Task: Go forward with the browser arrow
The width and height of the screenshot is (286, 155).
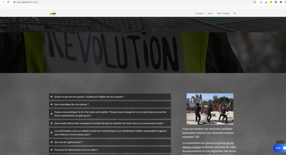Action: [x=3, y=2]
